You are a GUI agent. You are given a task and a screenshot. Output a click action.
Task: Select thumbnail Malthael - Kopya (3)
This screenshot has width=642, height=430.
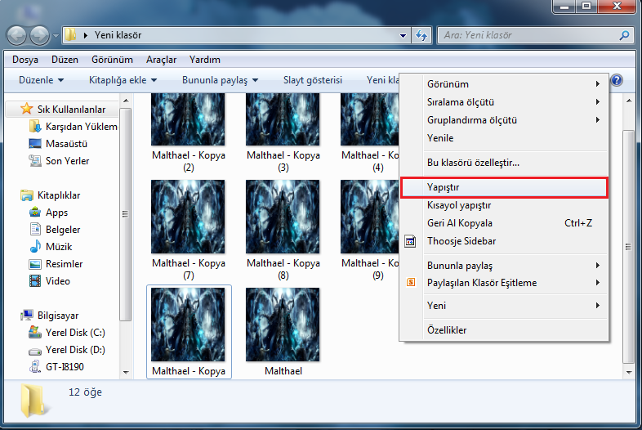[x=283, y=119]
